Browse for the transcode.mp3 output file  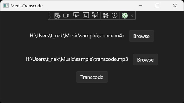click(145, 60)
